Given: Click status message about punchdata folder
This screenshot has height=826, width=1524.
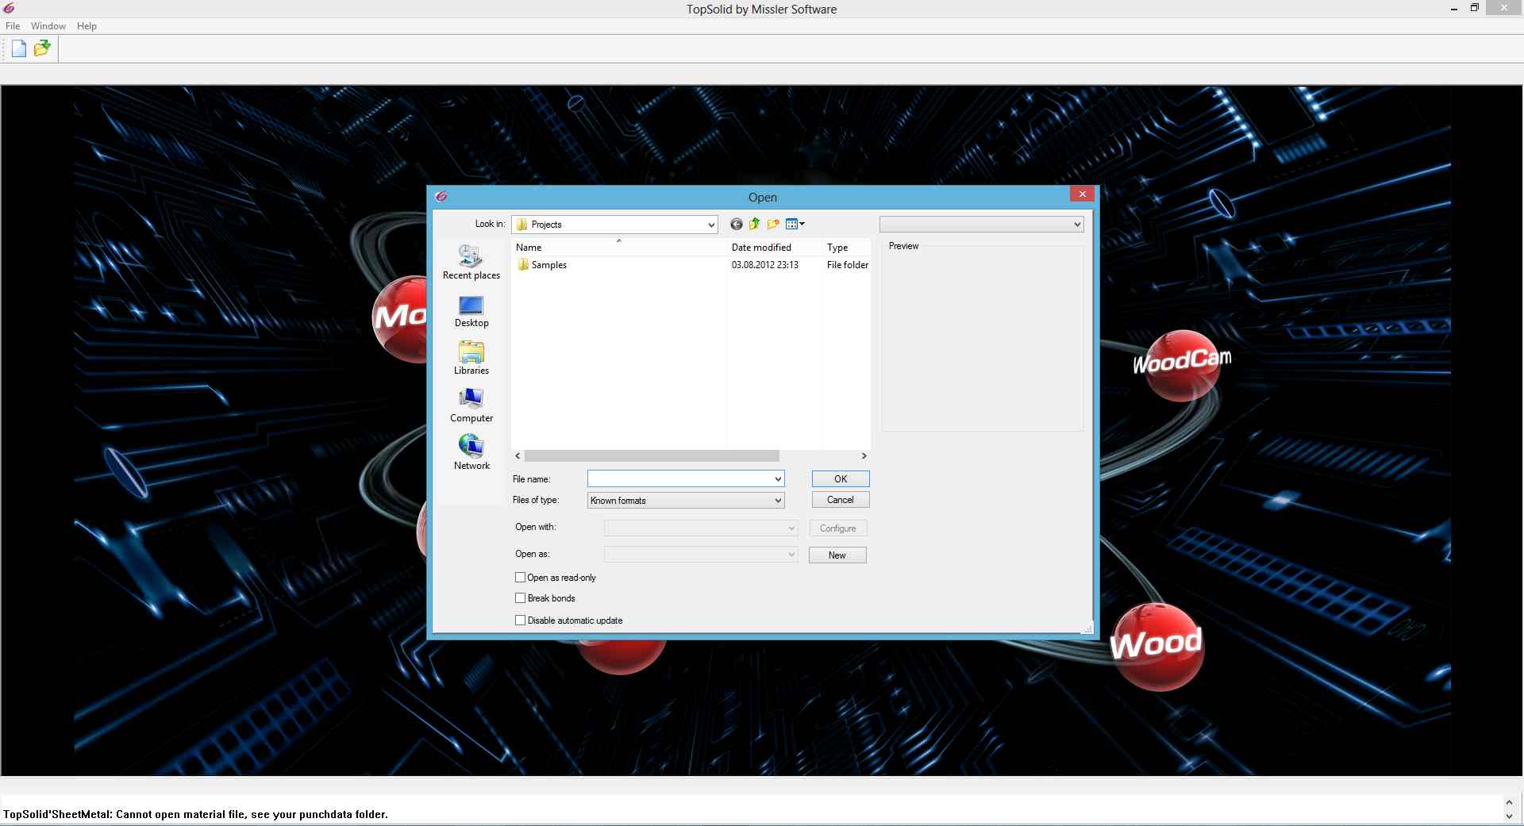Looking at the screenshot, I should [195, 814].
